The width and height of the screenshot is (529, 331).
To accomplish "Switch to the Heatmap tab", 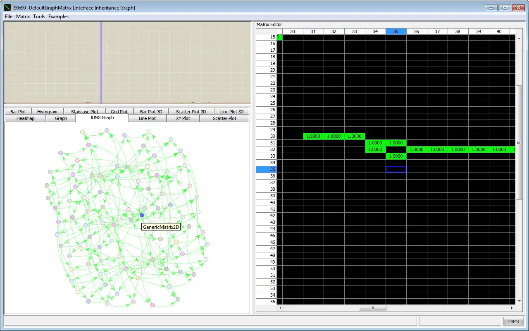I will click(26, 118).
